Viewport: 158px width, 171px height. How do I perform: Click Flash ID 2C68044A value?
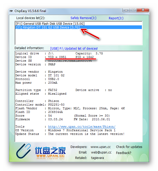(55, 112)
